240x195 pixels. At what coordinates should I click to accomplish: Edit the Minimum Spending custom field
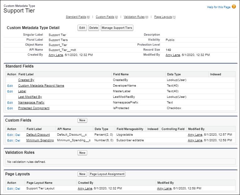point(10,140)
